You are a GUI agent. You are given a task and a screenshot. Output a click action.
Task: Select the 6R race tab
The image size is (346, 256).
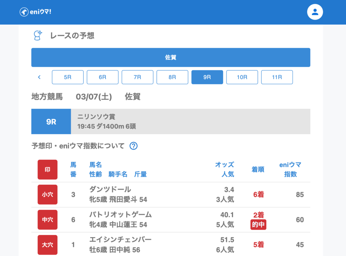coord(102,77)
